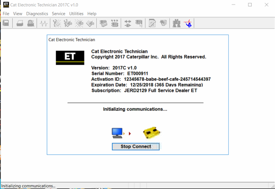Click the Connect/Disconnect plug icon
This screenshot has width=275, height=189.
(x=128, y=23)
